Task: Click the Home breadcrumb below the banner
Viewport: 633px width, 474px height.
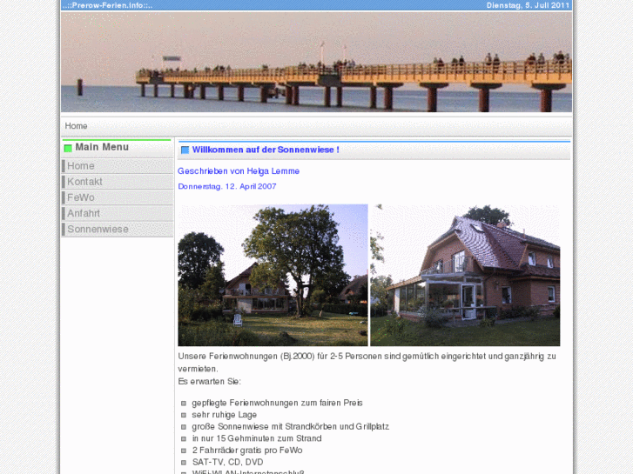Action: (76, 126)
